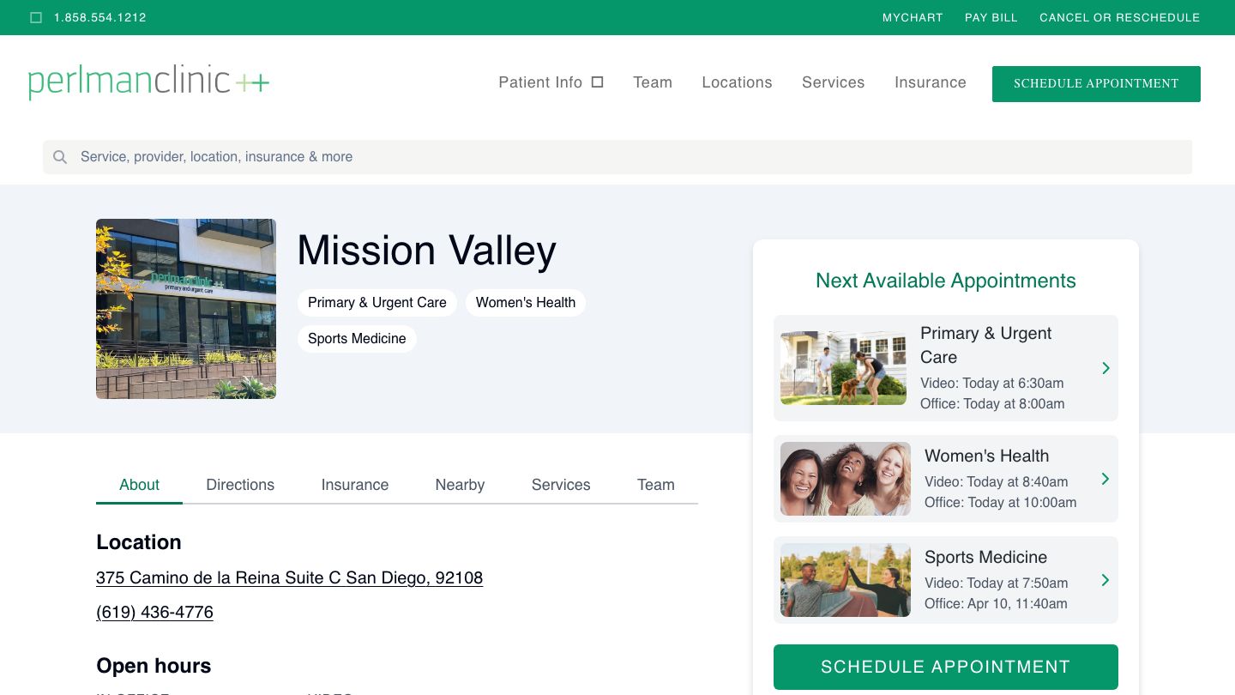Expand the Primary & Urgent Care appointment chevron
Image resolution: width=1235 pixels, height=695 pixels.
(x=1105, y=368)
